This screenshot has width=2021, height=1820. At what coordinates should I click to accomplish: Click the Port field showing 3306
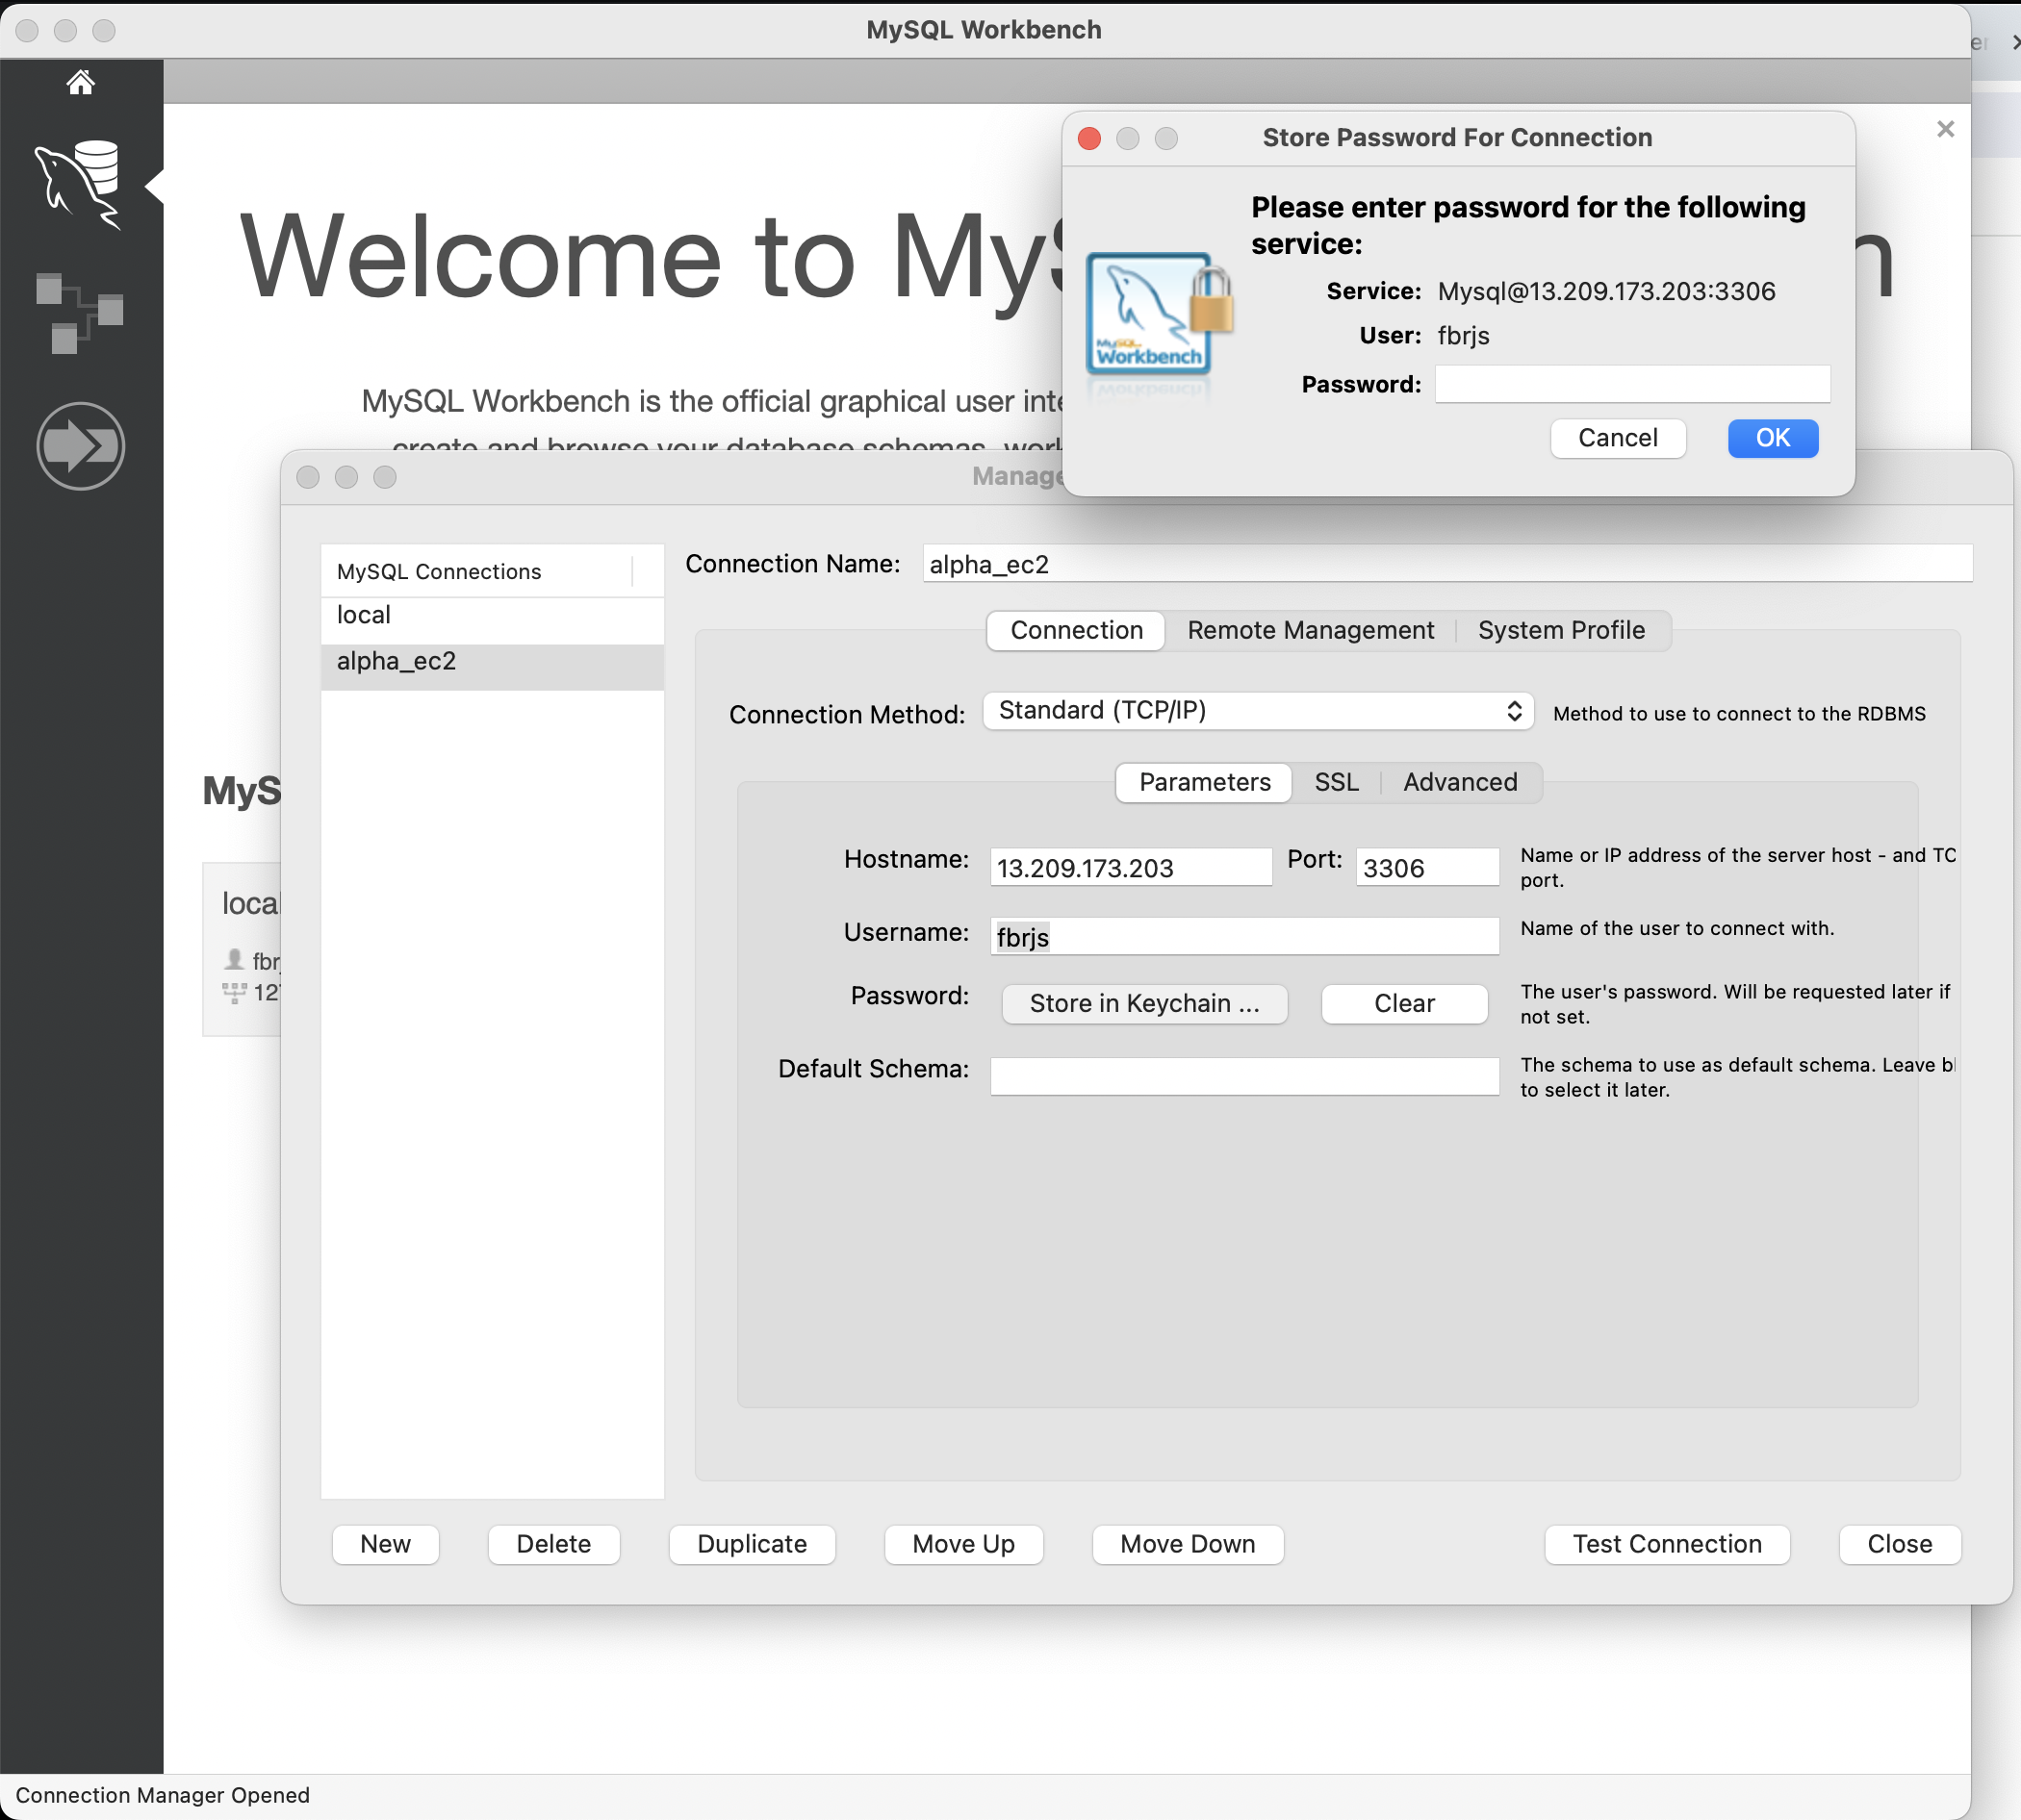tap(1426, 867)
